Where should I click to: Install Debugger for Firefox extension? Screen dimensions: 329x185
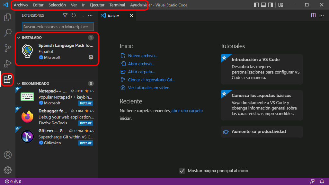tap(85, 123)
